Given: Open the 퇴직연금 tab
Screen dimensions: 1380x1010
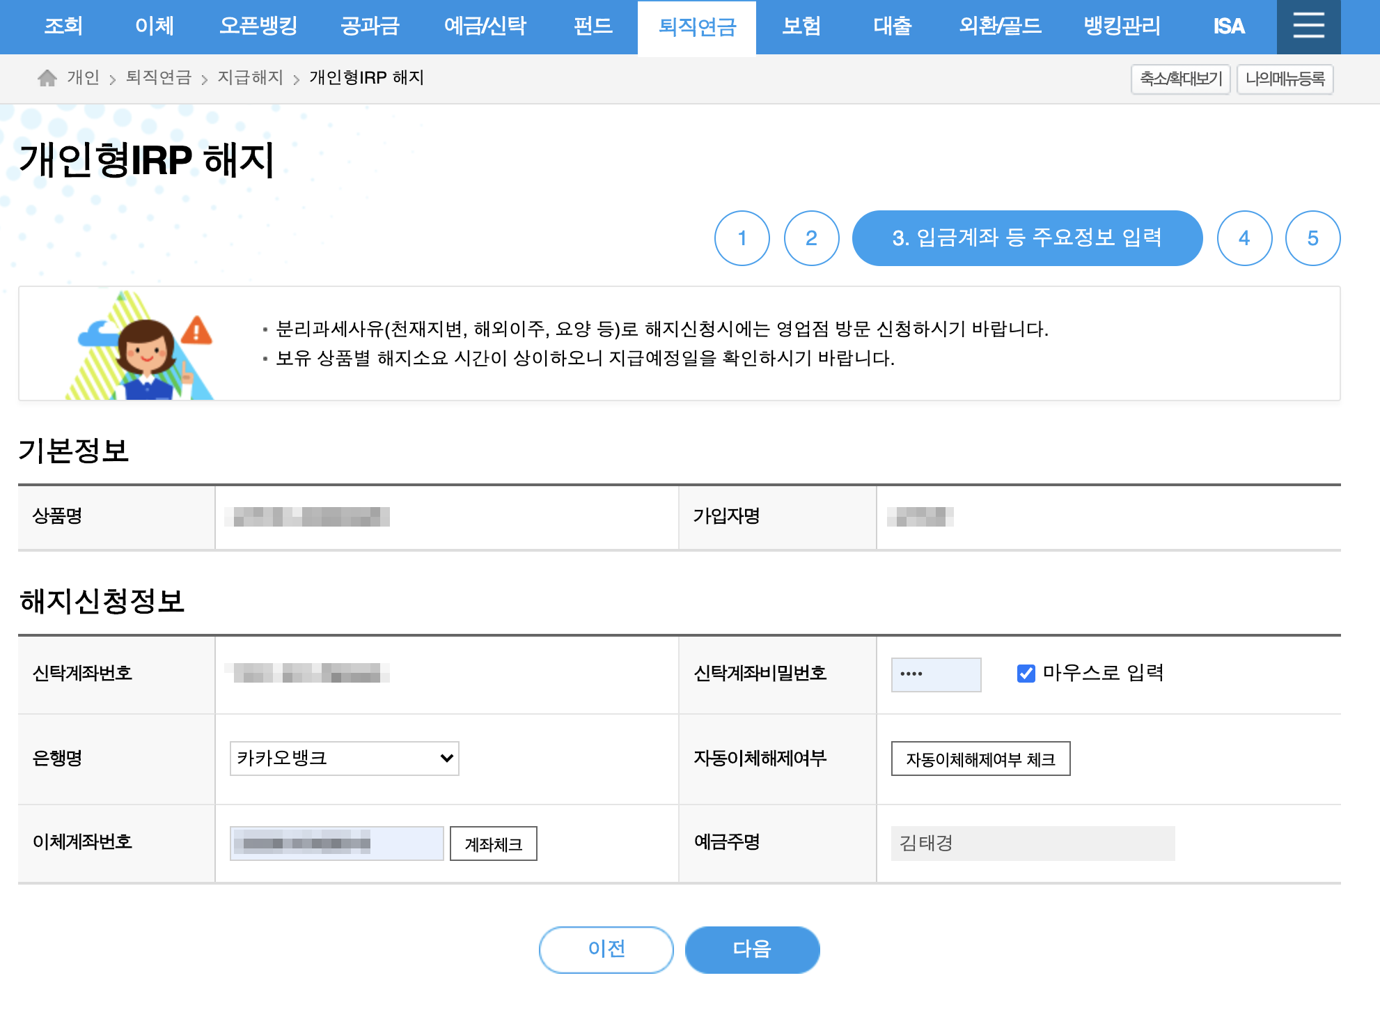Looking at the screenshot, I should coord(696,27).
